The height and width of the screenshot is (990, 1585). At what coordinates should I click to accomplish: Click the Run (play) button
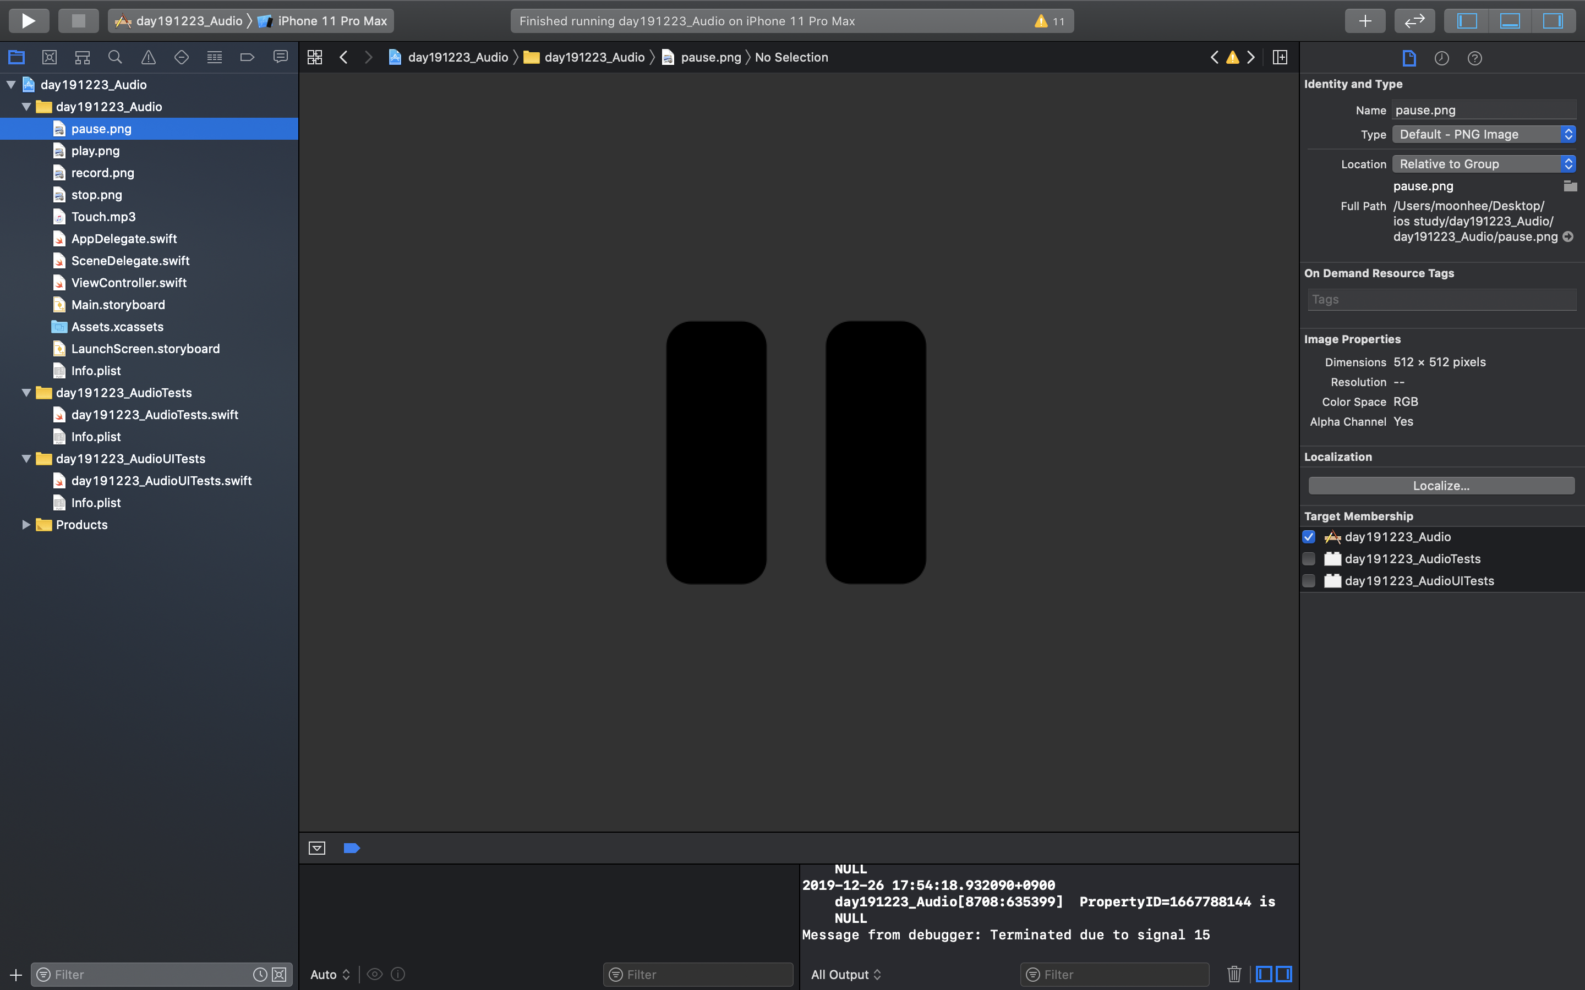point(28,20)
